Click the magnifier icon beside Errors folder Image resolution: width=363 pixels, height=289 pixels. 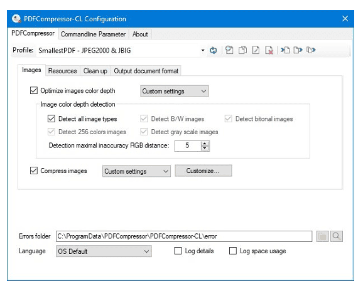pos(336,236)
